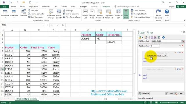Click the Clear button in Super Filter
This screenshot has height=104, width=186.
point(179,94)
